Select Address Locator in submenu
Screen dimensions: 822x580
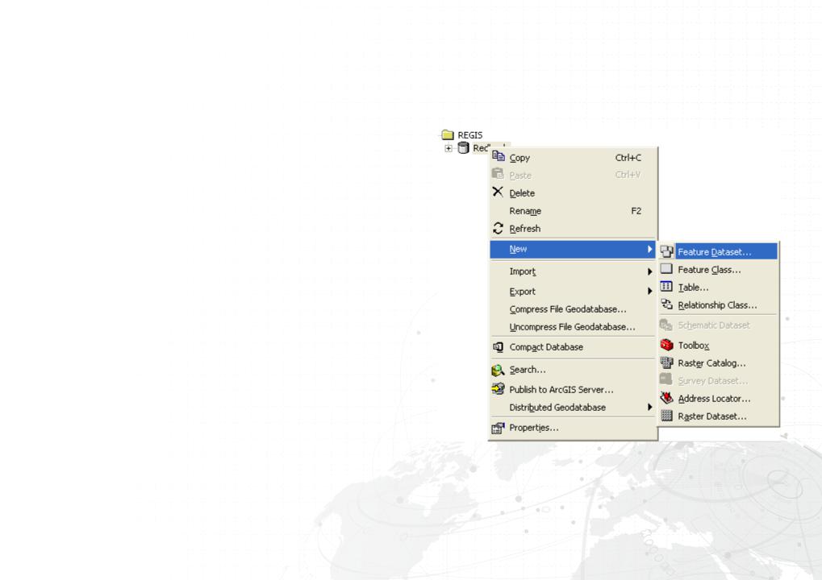pos(718,399)
